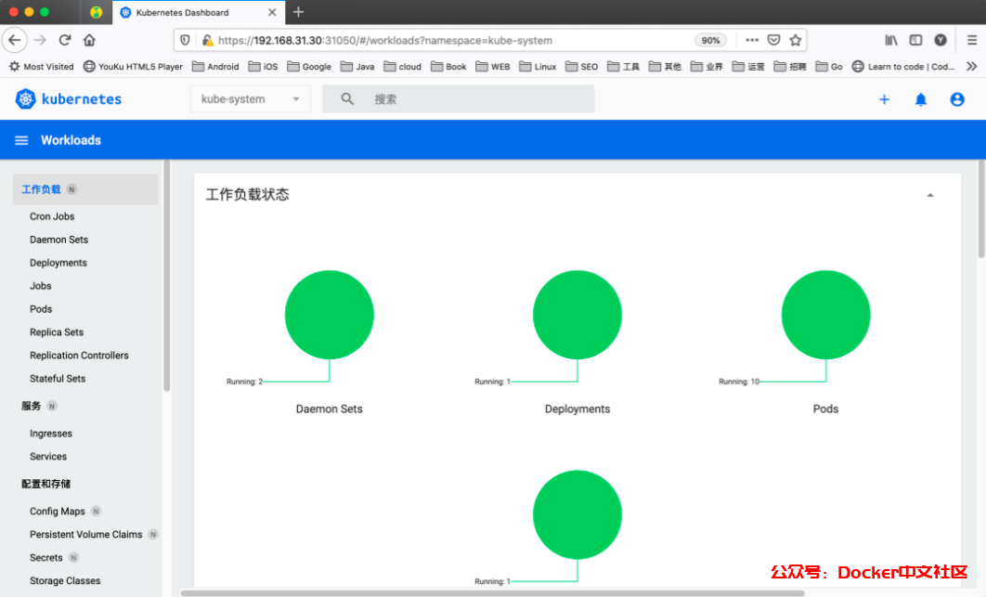This screenshot has width=986, height=597.
Task: Open Config Maps in the sidebar
Action: (x=57, y=512)
